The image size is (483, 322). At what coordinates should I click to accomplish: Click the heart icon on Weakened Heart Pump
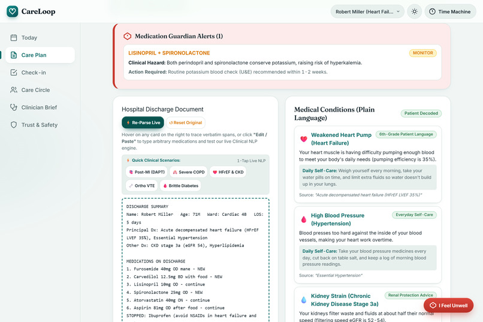[x=304, y=139]
